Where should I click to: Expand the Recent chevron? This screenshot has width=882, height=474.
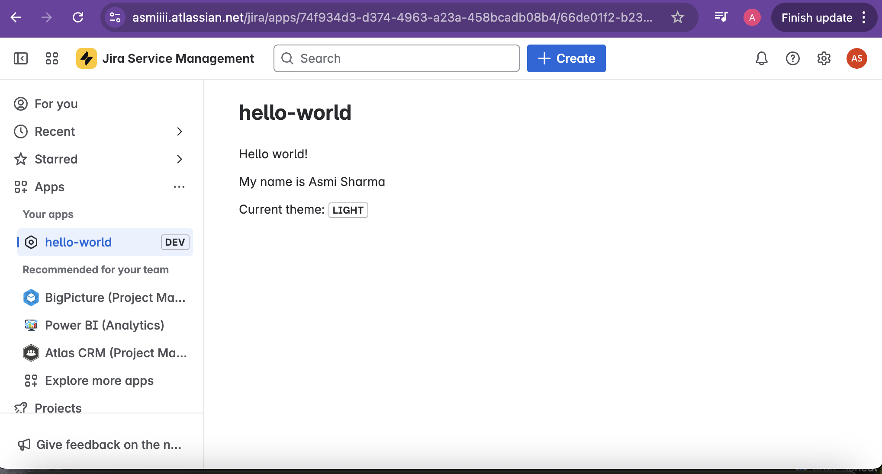click(x=179, y=131)
